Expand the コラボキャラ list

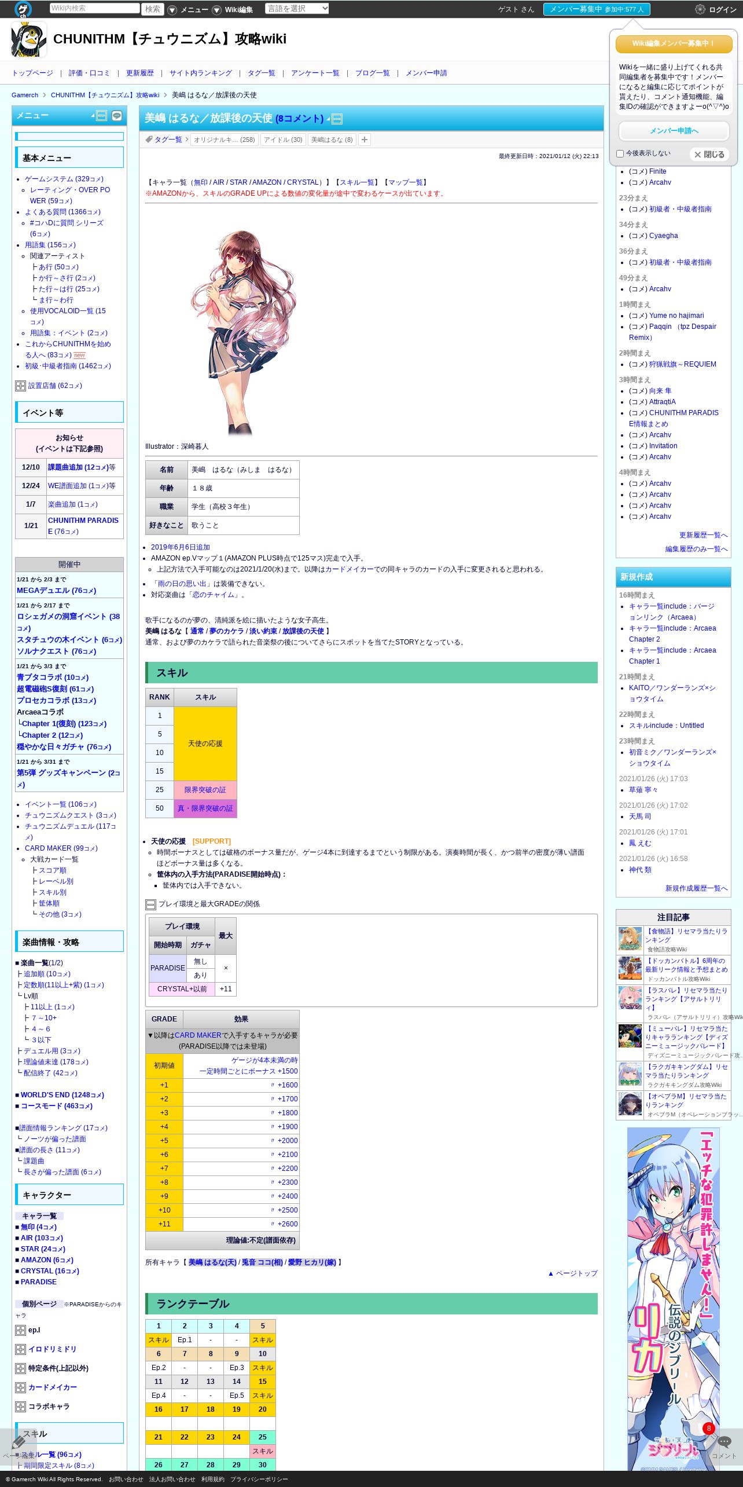pyautogui.click(x=20, y=1407)
